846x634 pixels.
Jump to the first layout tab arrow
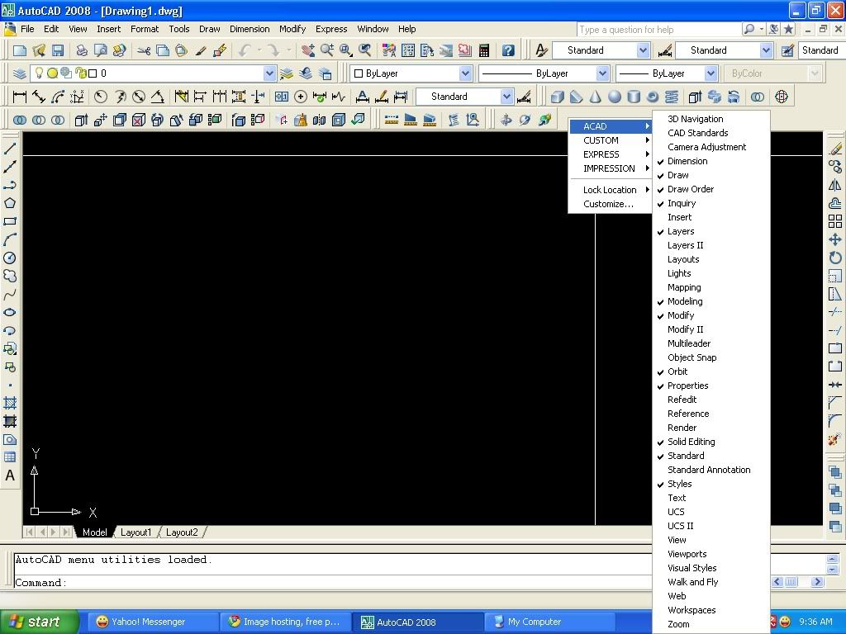pyautogui.click(x=29, y=532)
